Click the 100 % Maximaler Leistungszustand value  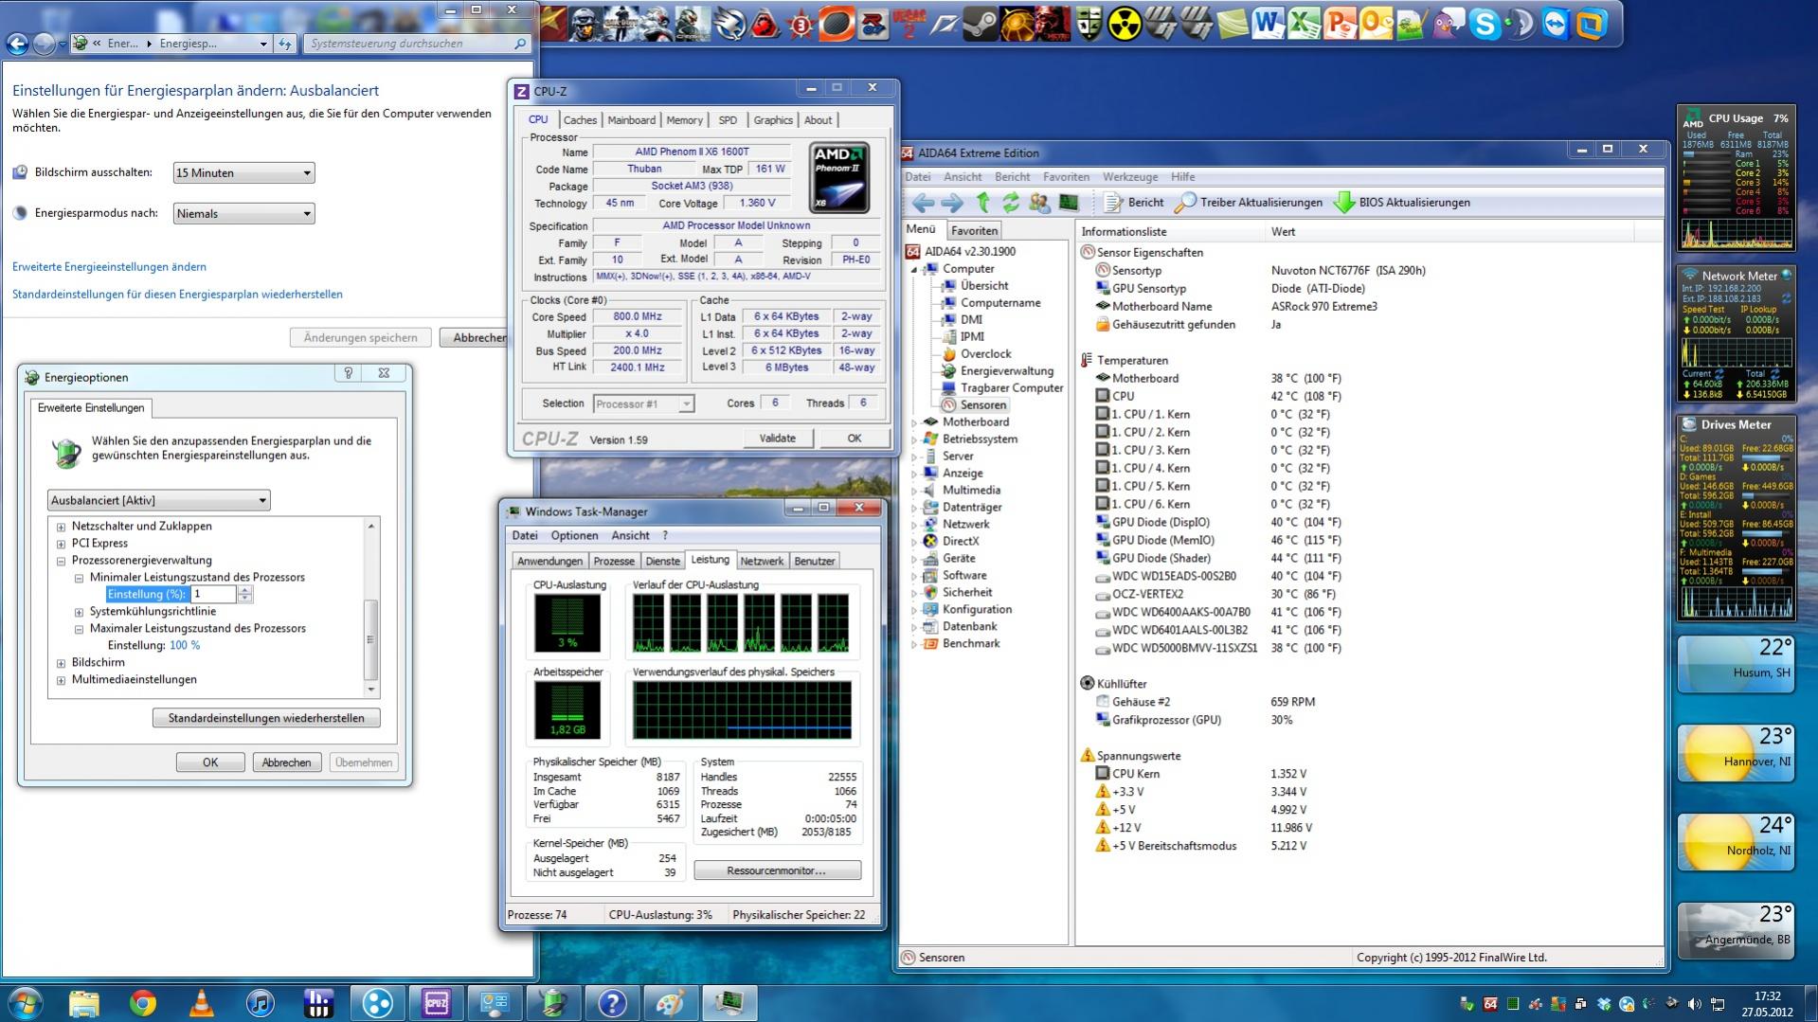(185, 646)
